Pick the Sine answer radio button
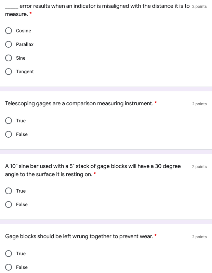Viewport: 212px width, 273px height. (x=9, y=58)
